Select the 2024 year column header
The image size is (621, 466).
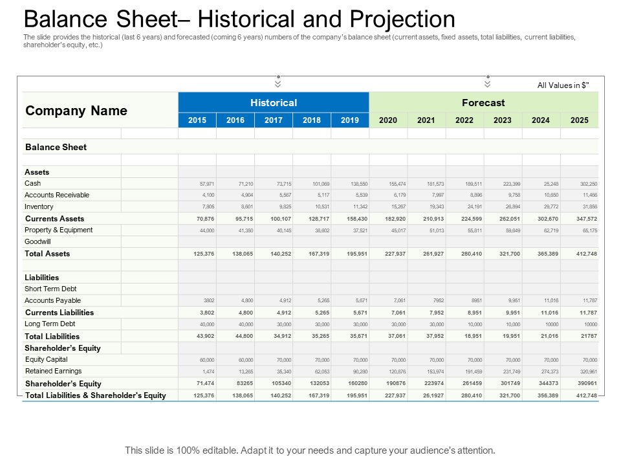point(541,120)
